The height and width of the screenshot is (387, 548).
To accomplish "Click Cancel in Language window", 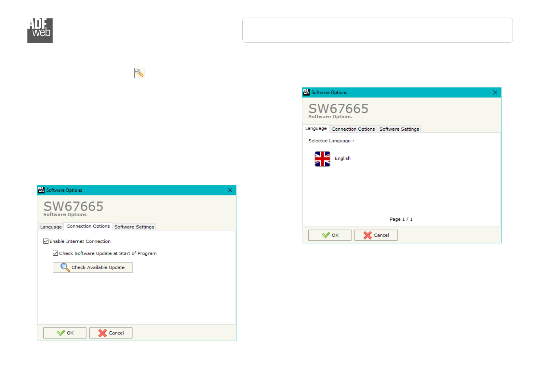I will pos(376,235).
